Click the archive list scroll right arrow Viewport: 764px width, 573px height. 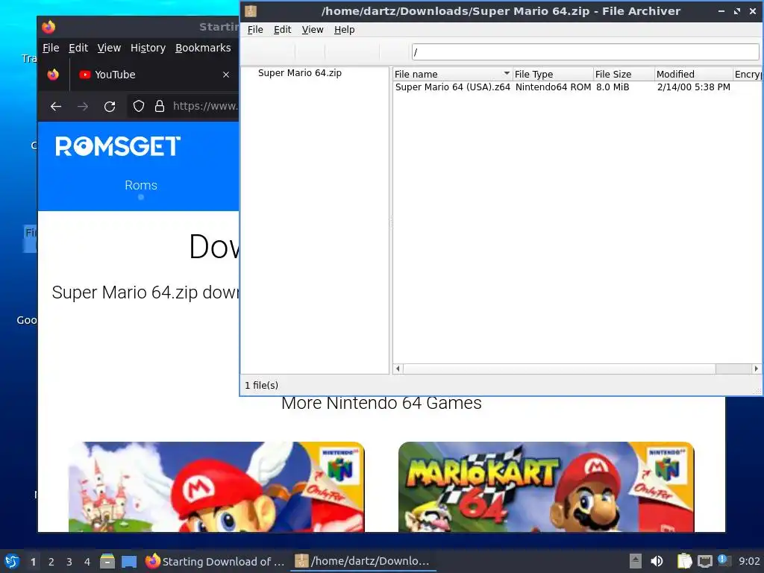pyautogui.click(x=756, y=369)
